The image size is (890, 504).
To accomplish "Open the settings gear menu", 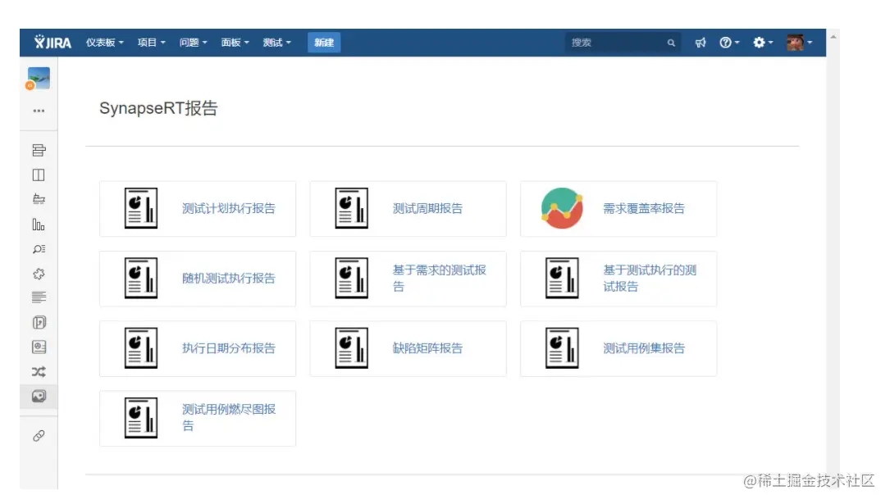I will [x=763, y=43].
